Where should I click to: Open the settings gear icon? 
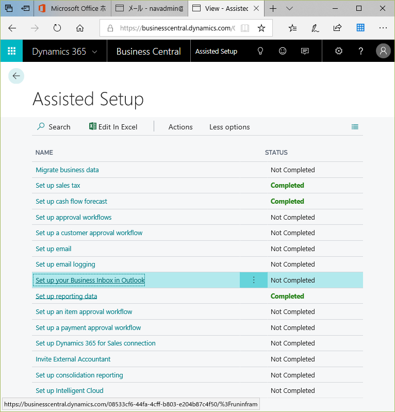pos(338,51)
